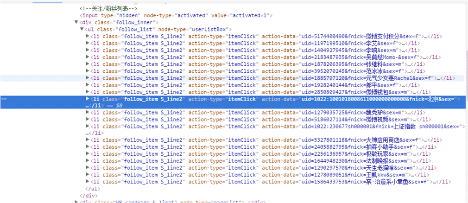
Task: Expand the li row for 法制晚报
Action: [88, 160]
